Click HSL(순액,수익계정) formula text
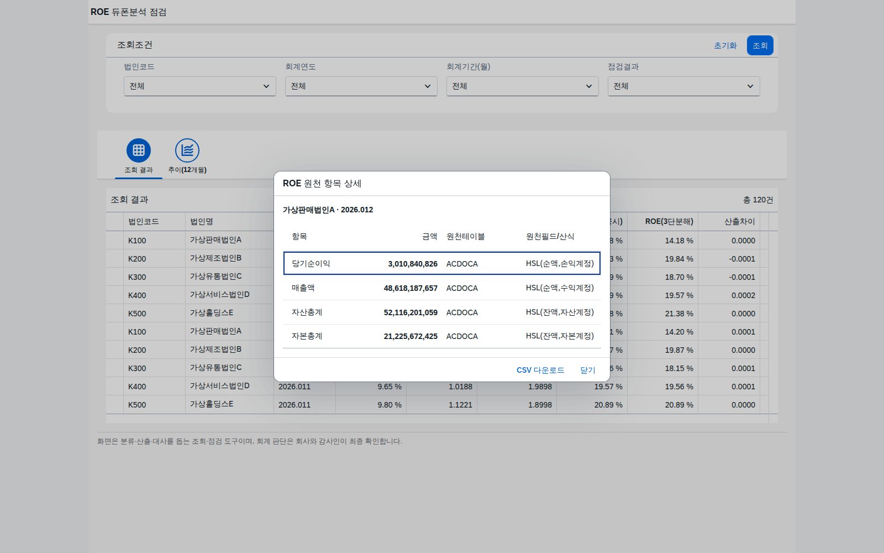The height and width of the screenshot is (553, 884). point(560,288)
